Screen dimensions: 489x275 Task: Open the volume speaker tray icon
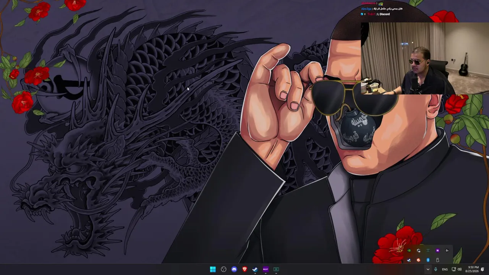pos(460,269)
